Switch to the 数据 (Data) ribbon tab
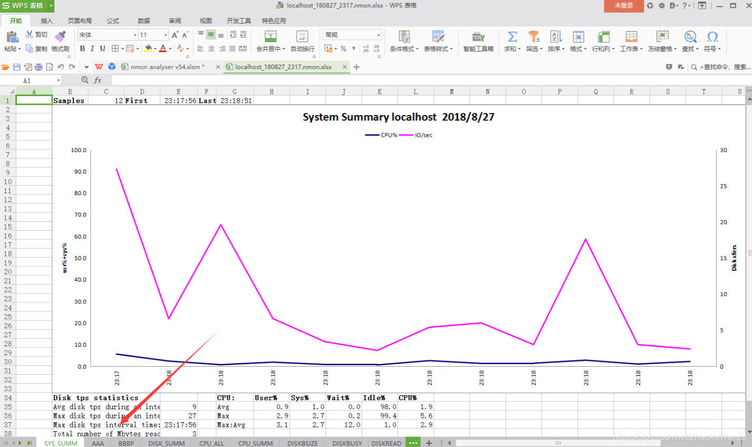 (144, 21)
